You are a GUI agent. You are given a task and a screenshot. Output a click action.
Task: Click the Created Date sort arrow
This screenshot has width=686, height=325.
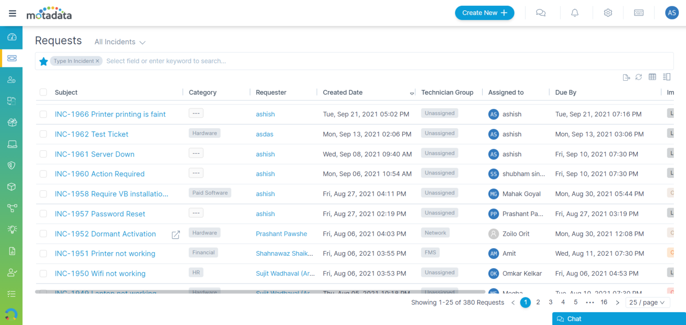click(412, 93)
